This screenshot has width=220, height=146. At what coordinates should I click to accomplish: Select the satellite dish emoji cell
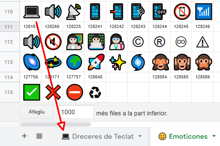[x=73, y=11]
